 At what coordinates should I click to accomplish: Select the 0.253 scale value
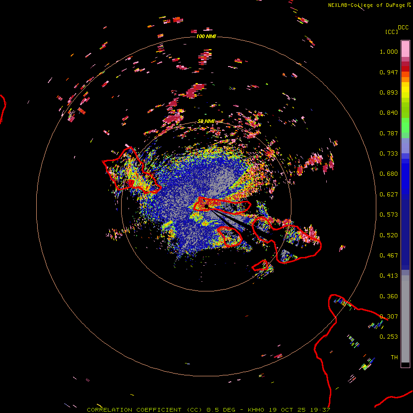(x=389, y=337)
